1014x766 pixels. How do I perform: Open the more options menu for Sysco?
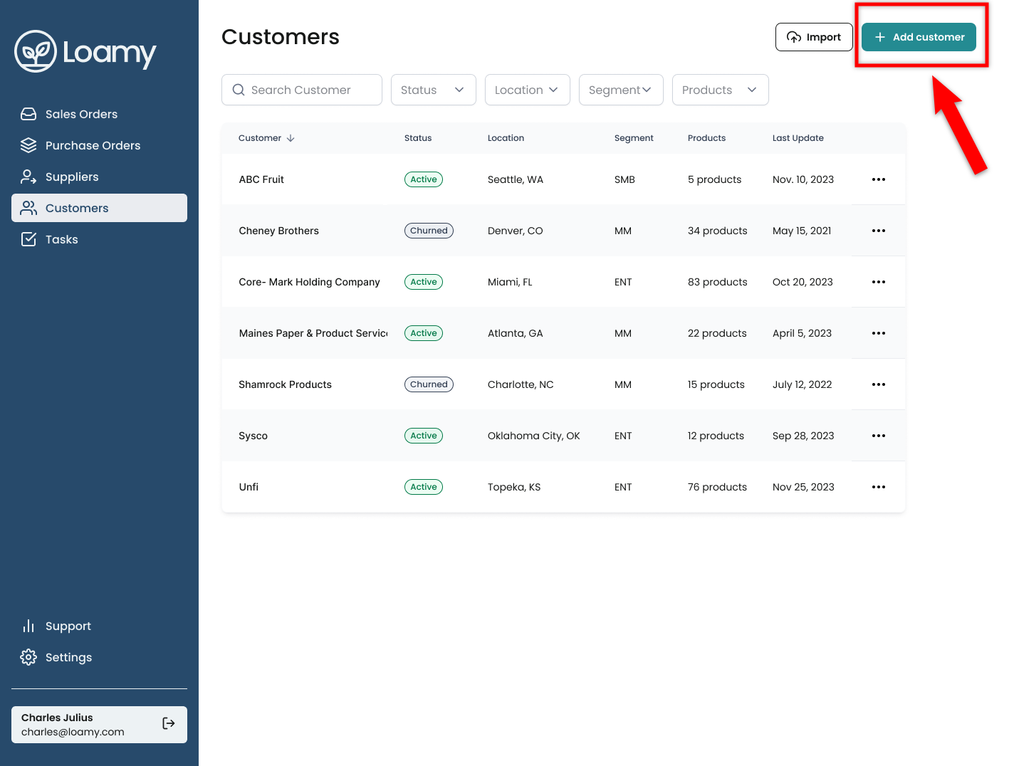[x=879, y=436]
